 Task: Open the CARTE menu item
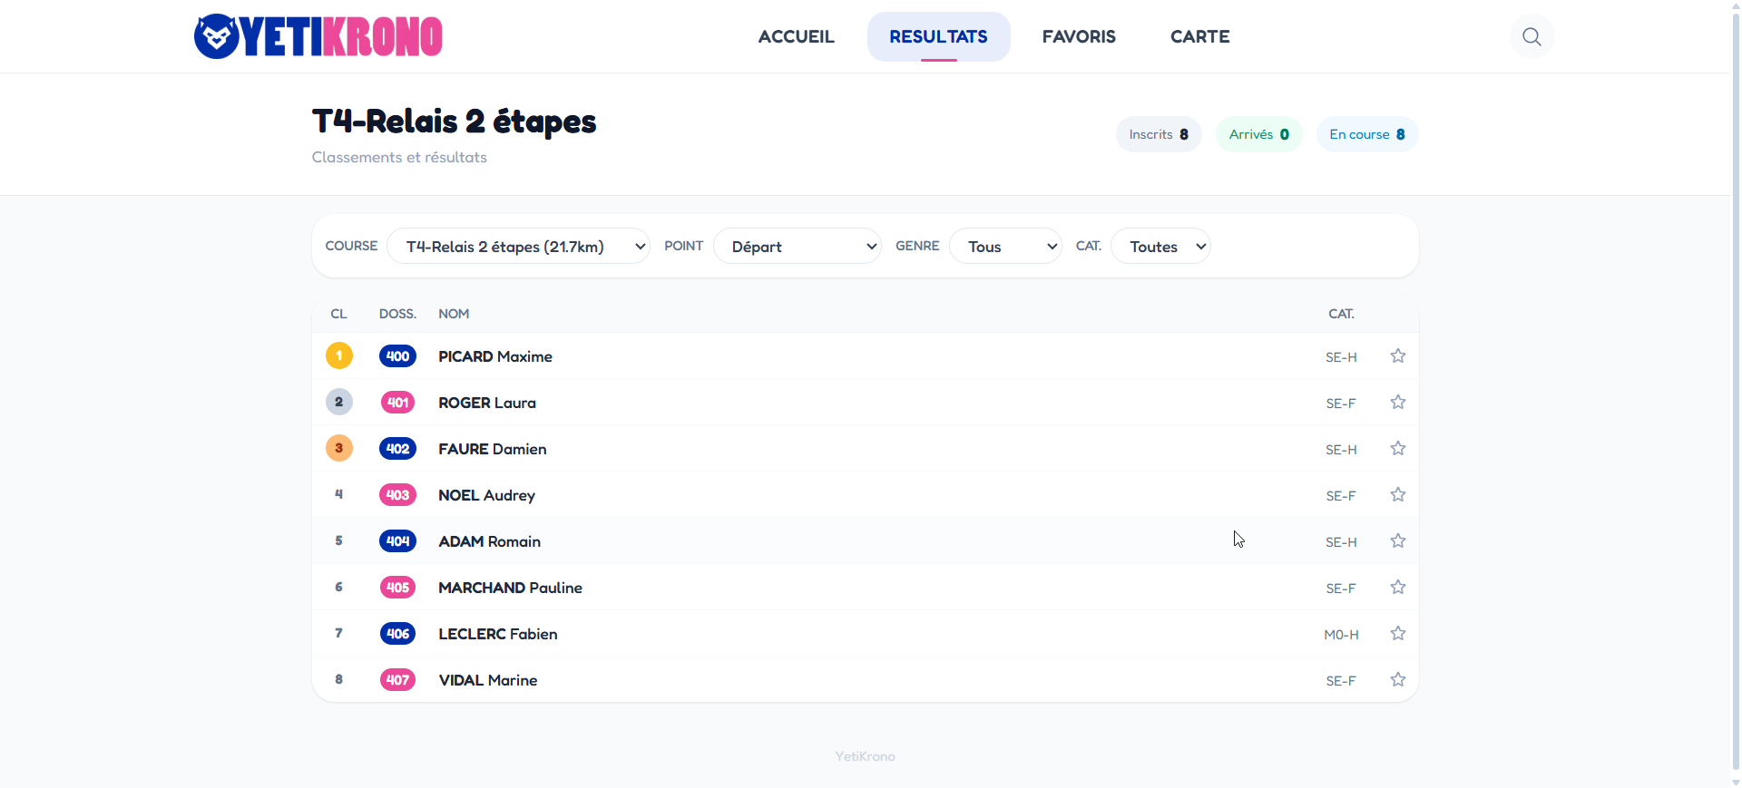point(1199,37)
